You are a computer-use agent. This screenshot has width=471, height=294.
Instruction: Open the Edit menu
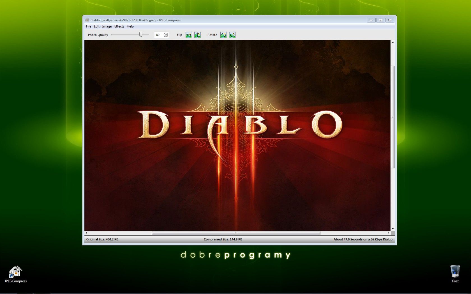click(x=97, y=26)
